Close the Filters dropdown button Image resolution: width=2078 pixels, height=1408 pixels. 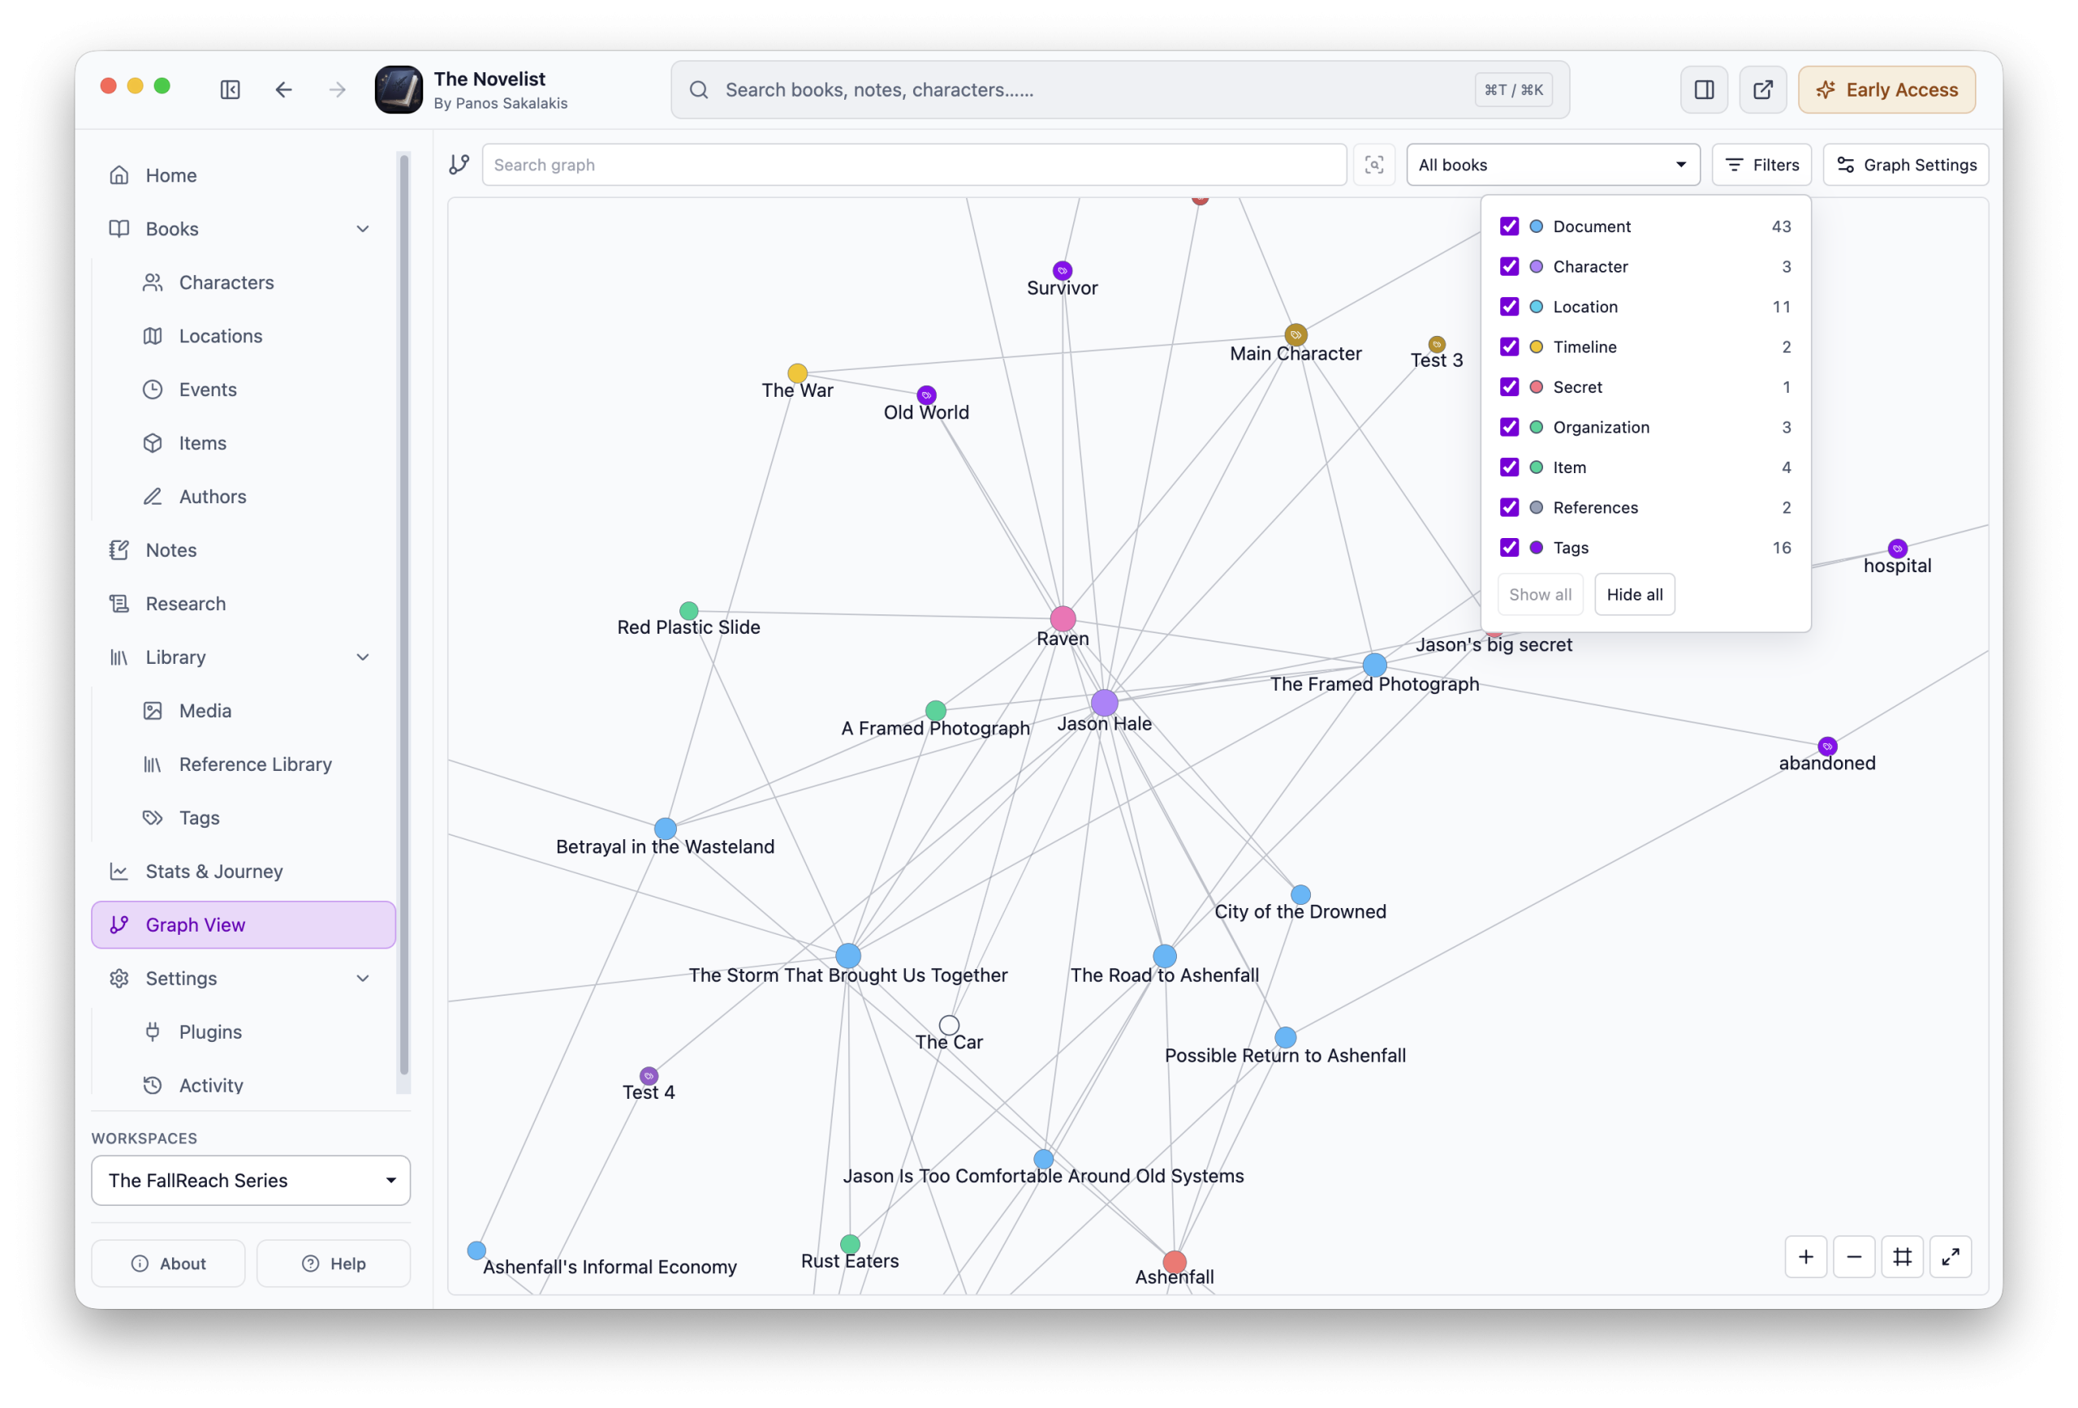point(1761,165)
